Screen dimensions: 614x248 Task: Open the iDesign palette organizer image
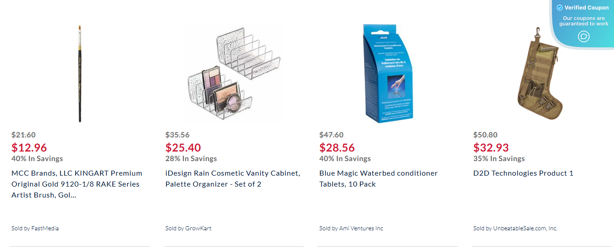click(x=234, y=74)
